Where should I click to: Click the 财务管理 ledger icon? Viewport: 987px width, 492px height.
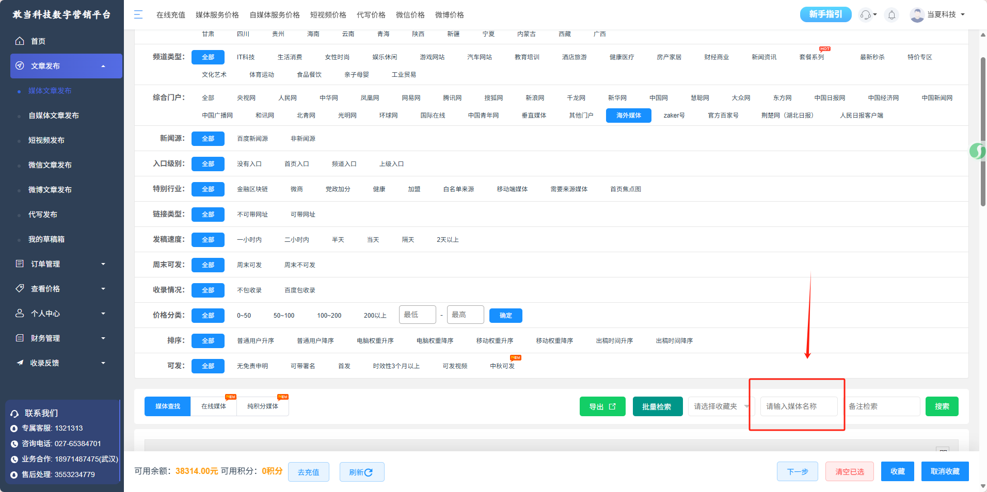pos(20,338)
